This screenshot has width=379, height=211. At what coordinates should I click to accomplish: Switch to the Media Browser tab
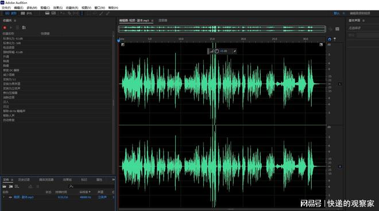click(x=46, y=180)
